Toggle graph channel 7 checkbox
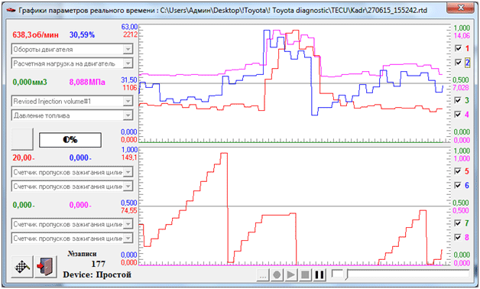 pyautogui.click(x=459, y=223)
